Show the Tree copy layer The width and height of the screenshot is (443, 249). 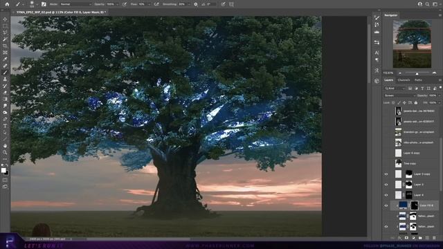(x=386, y=163)
